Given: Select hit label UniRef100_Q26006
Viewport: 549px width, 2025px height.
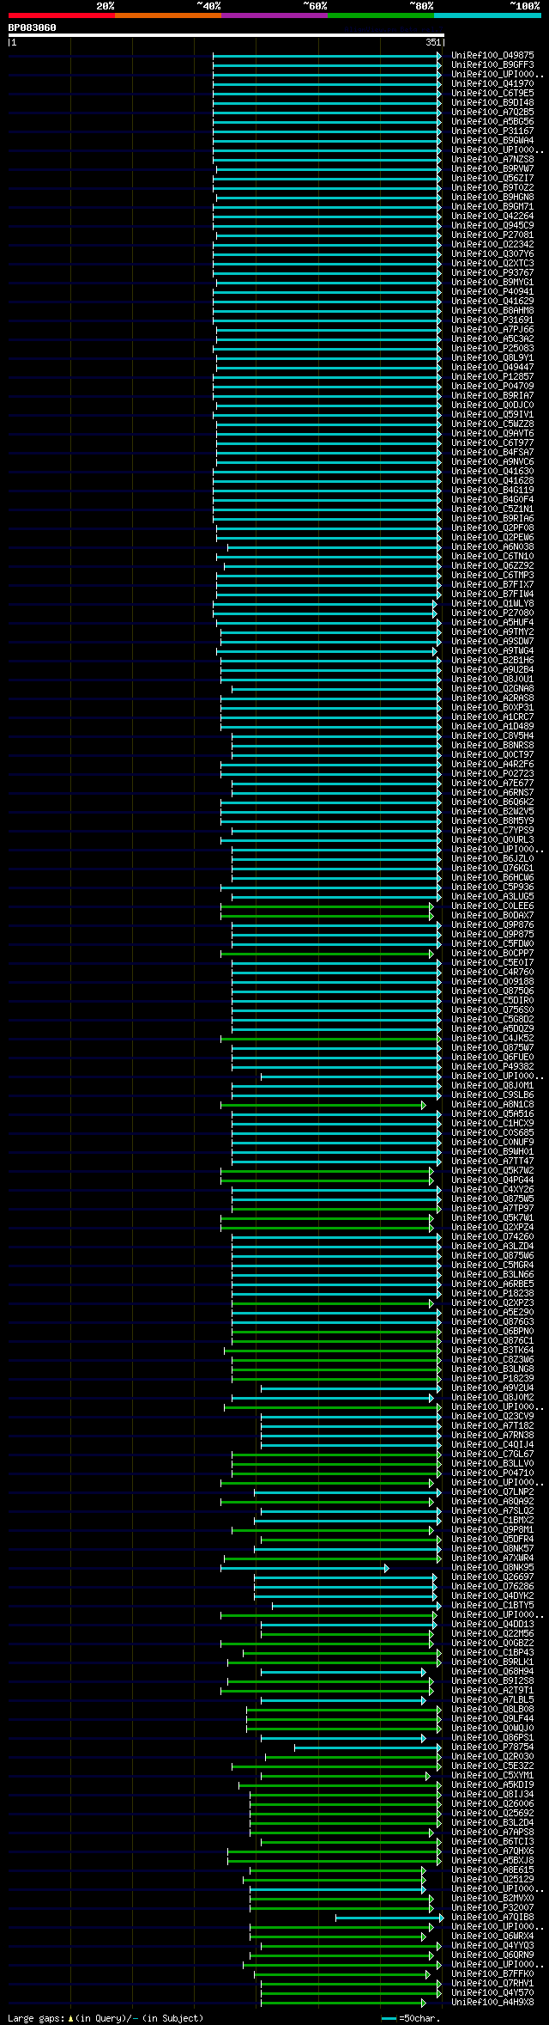Looking at the screenshot, I should click(x=492, y=1803).
